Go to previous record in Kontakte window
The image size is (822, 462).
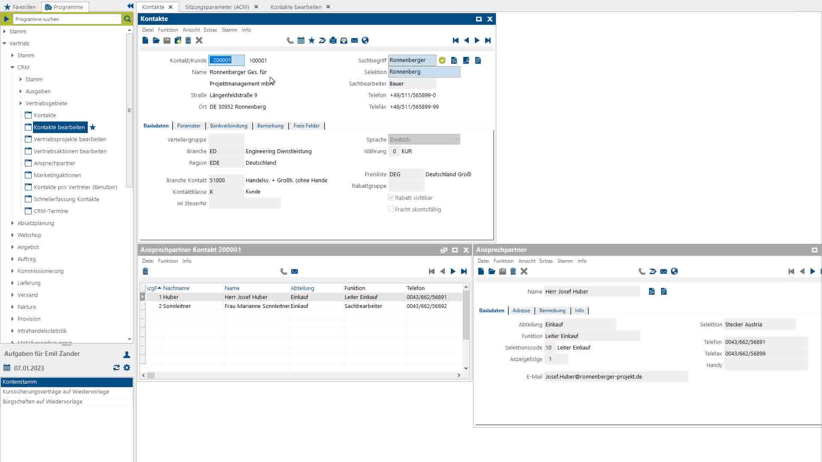click(466, 40)
